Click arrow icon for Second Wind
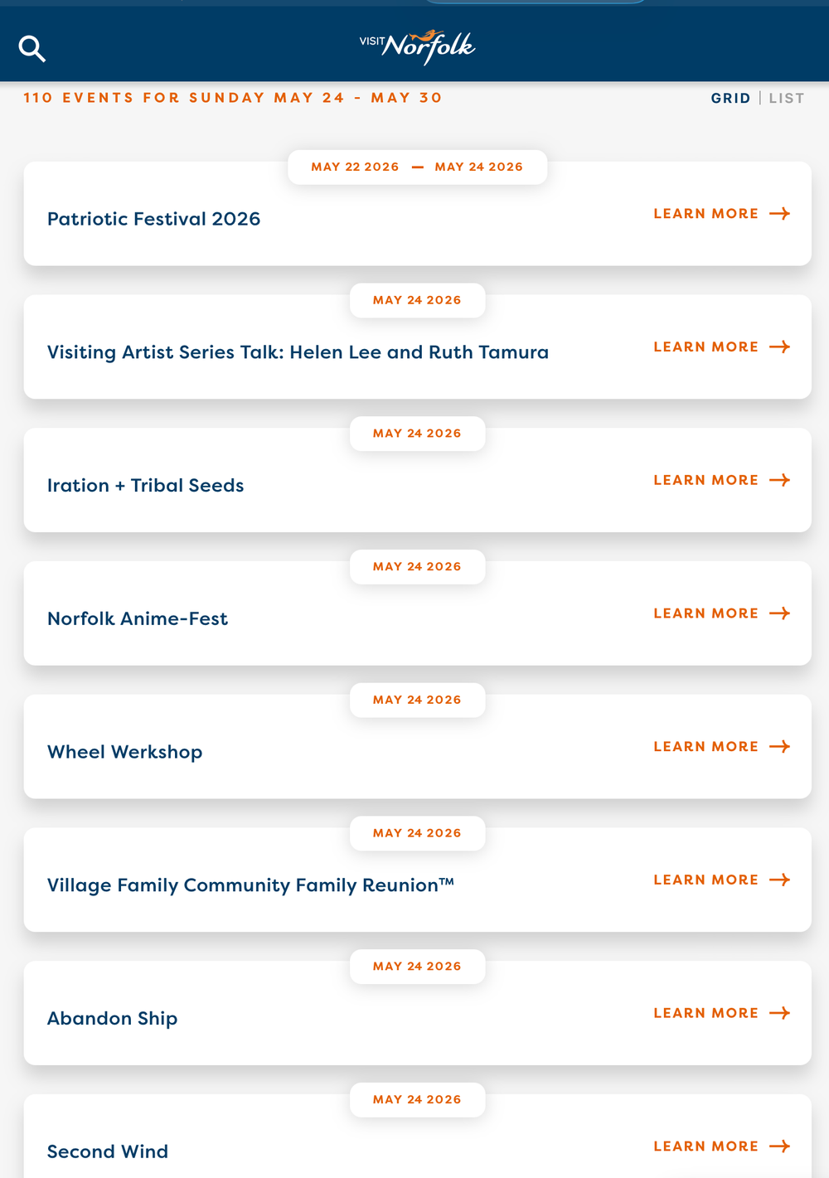This screenshot has width=829, height=1178. (x=779, y=1146)
